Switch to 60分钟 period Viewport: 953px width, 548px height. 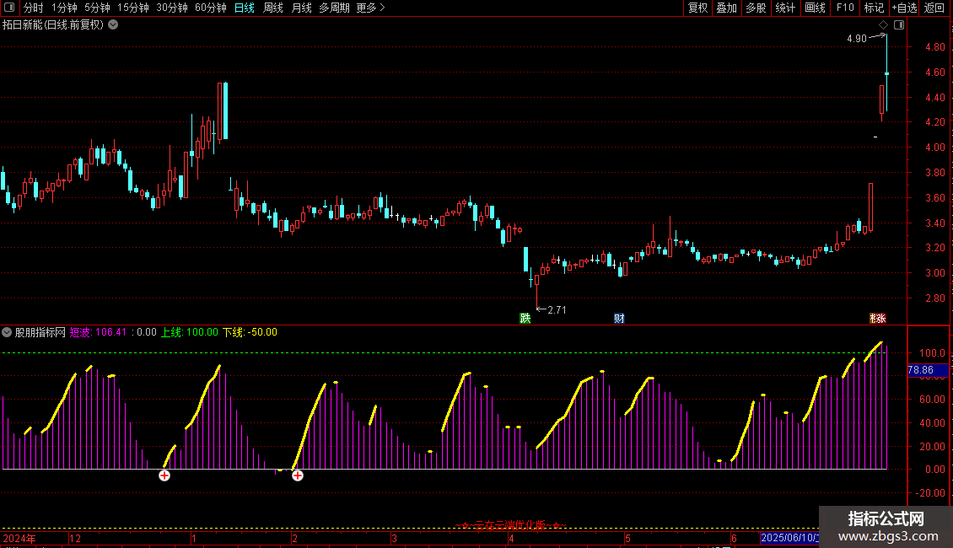click(210, 8)
